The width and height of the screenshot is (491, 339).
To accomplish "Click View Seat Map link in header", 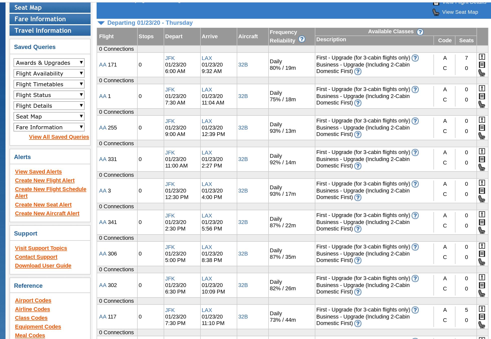I will click(x=460, y=12).
